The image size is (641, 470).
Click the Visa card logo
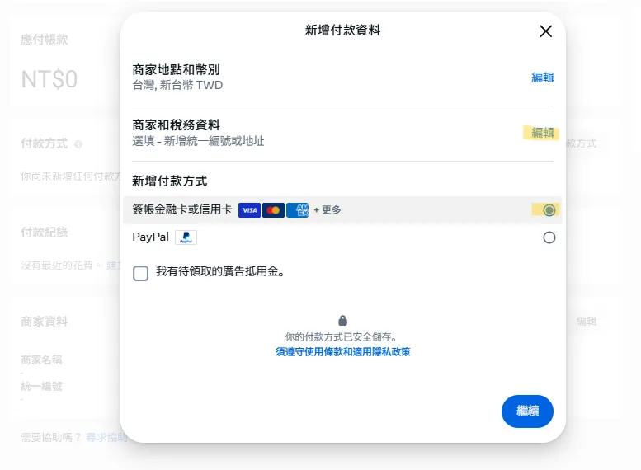tap(249, 210)
